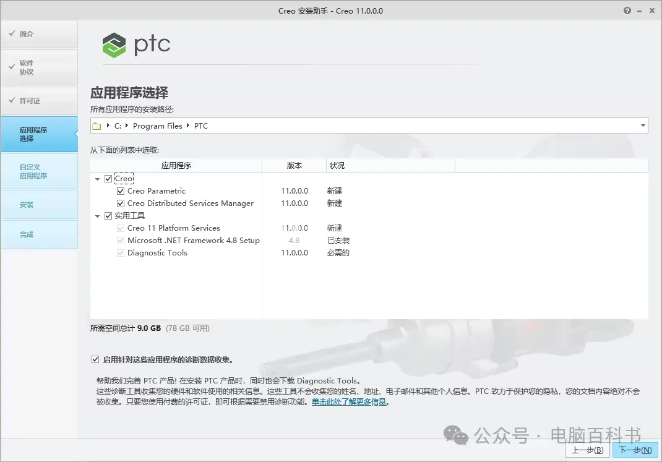Open the installation path dropdown
Image resolution: width=662 pixels, height=462 pixels.
643,126
